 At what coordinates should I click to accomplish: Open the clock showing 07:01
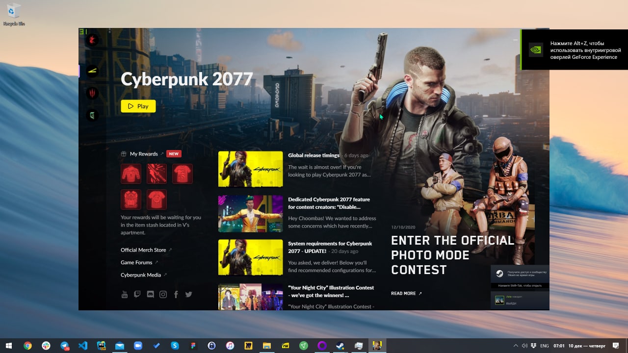pyautogui.click(x=559, y=346)
